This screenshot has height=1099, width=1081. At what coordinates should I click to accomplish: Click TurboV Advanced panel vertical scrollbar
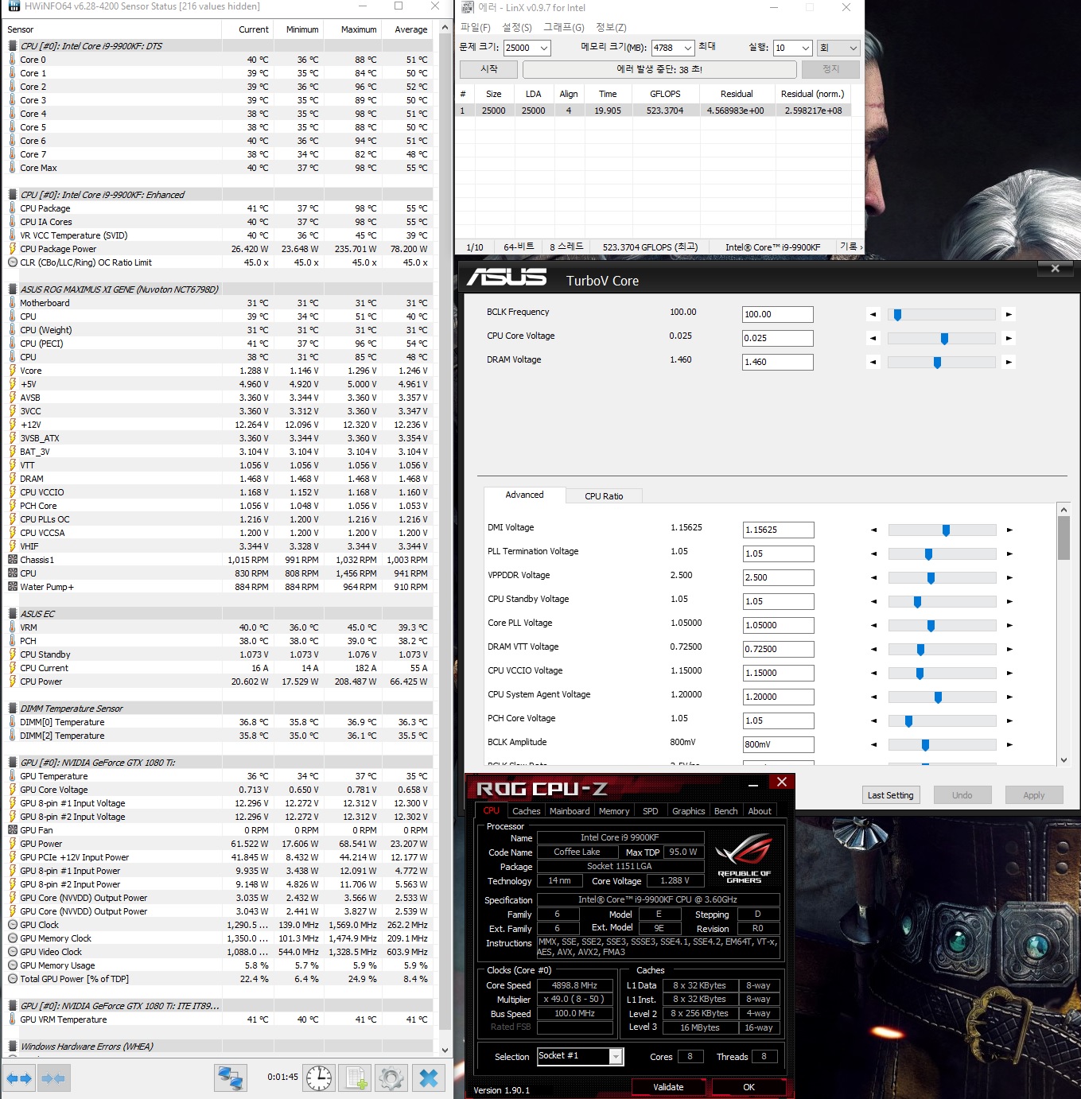1064,634
